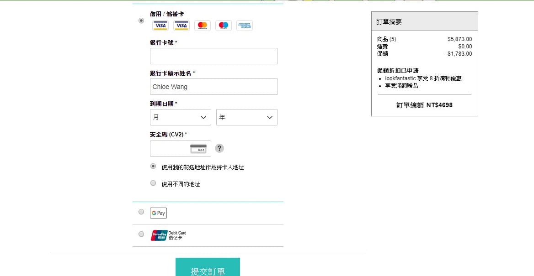This screenshot has height=276, width=534.
Task: Switch to the UnionPay 借记卡 payment option
Action: [x=141, y=234]
